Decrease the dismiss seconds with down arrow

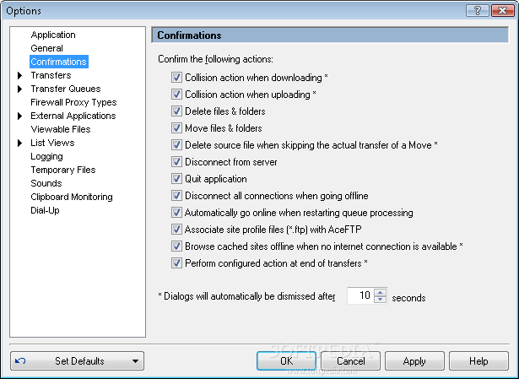click(381, 299)
